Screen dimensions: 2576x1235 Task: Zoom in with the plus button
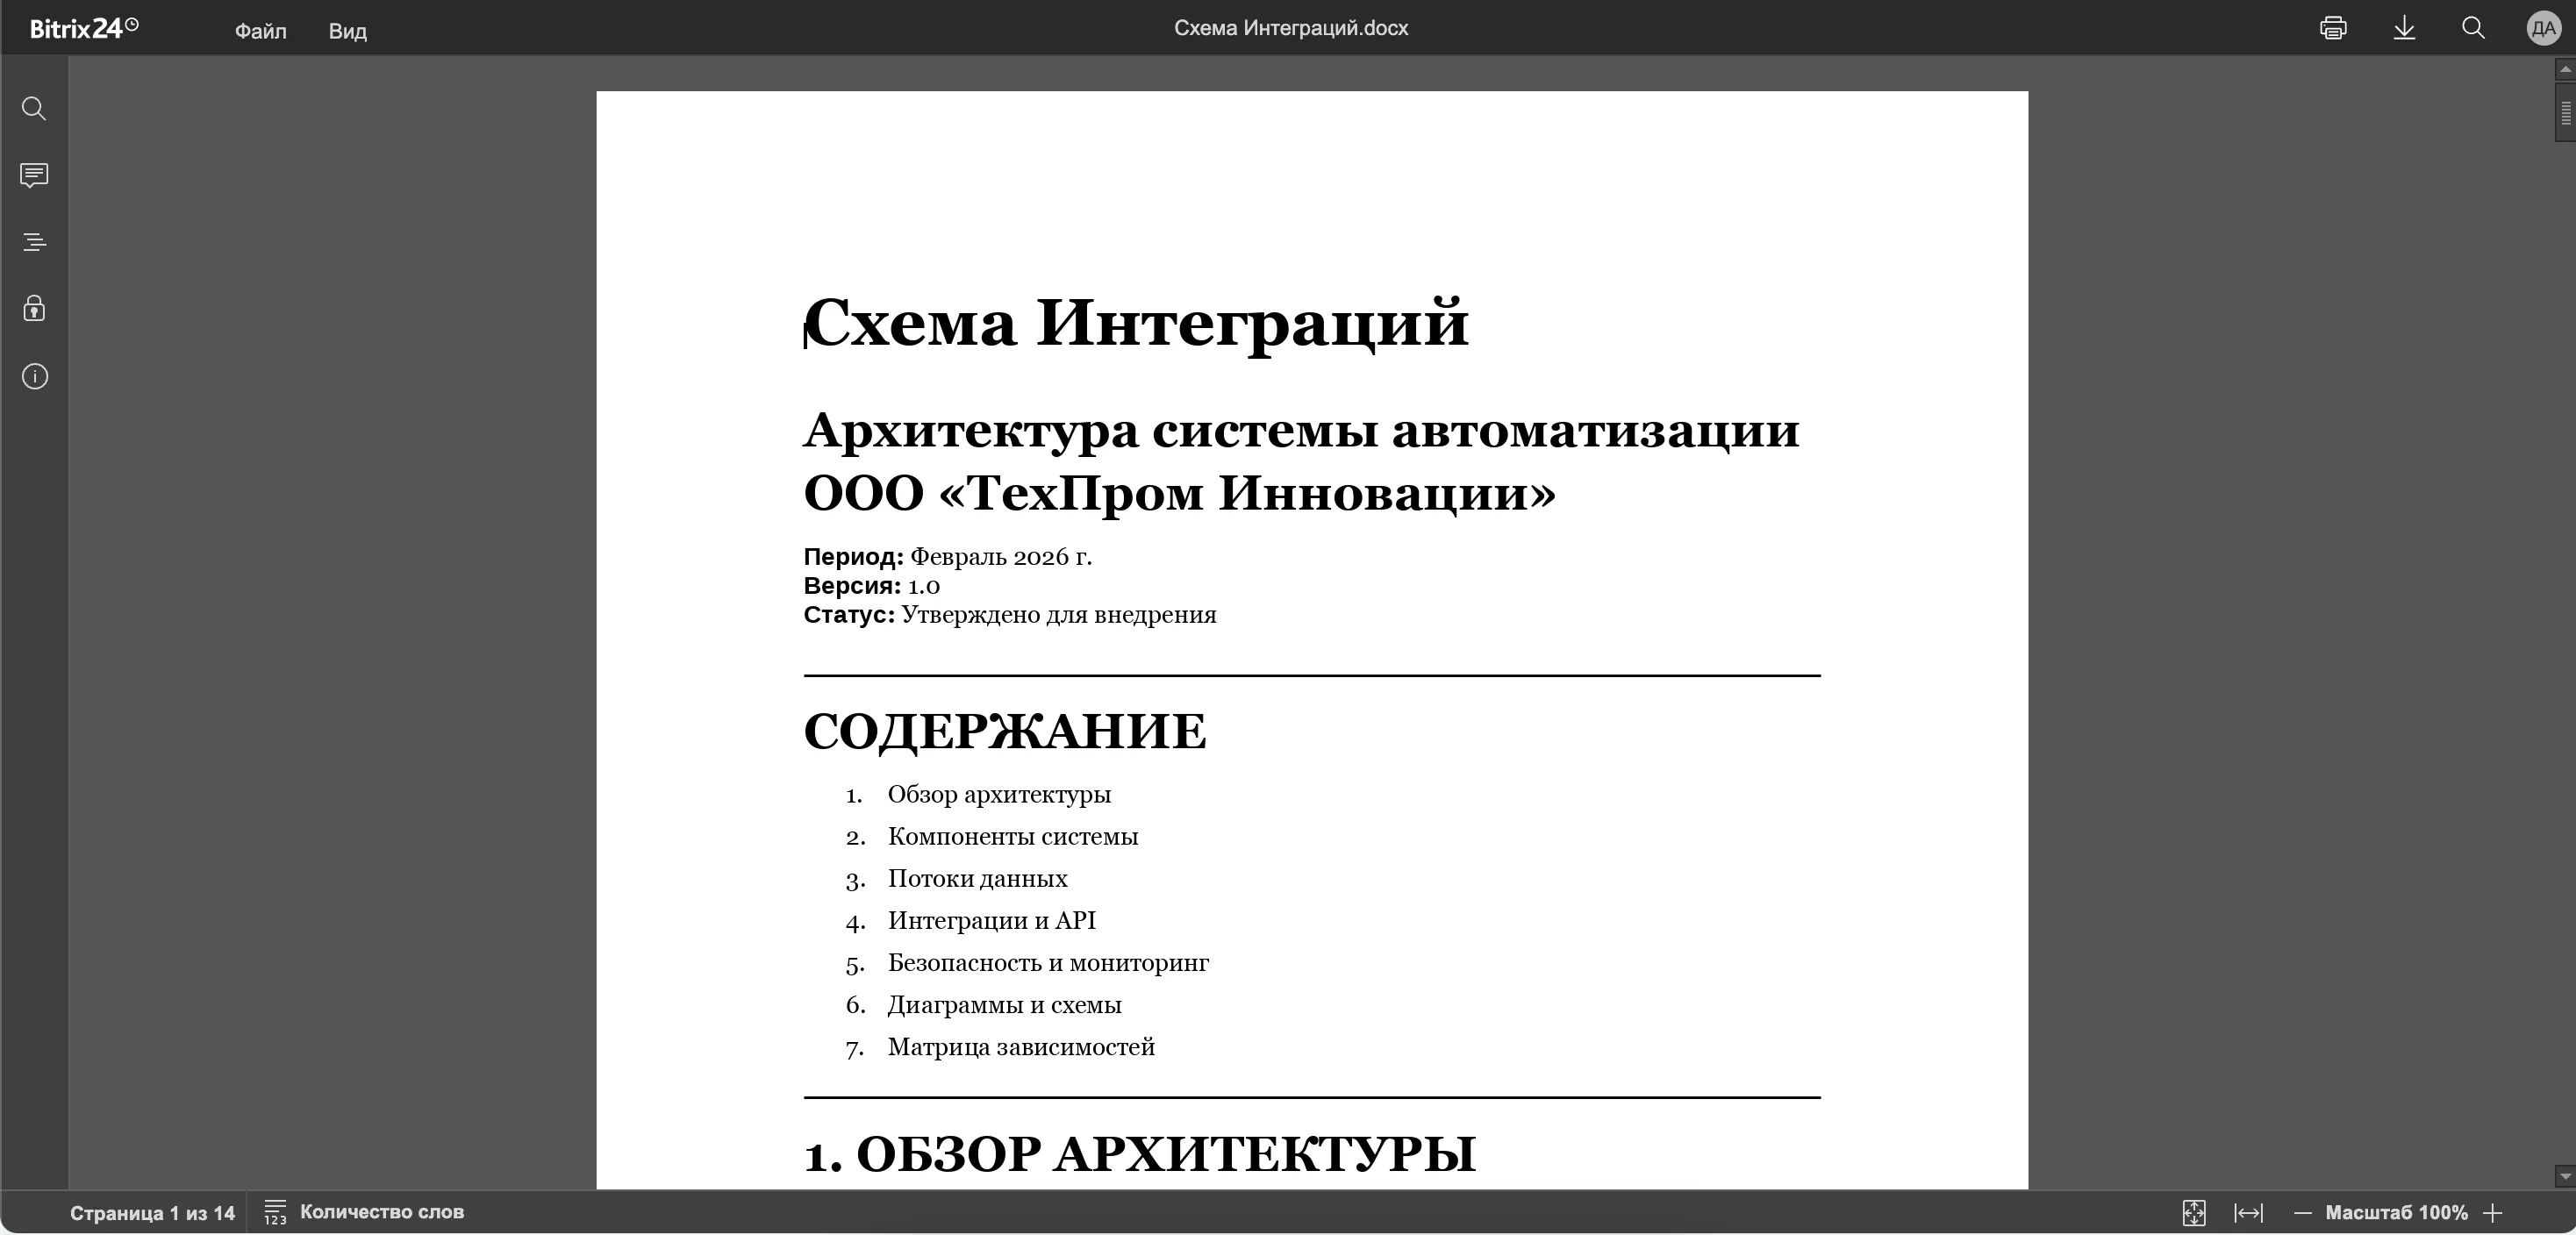2493,1213
